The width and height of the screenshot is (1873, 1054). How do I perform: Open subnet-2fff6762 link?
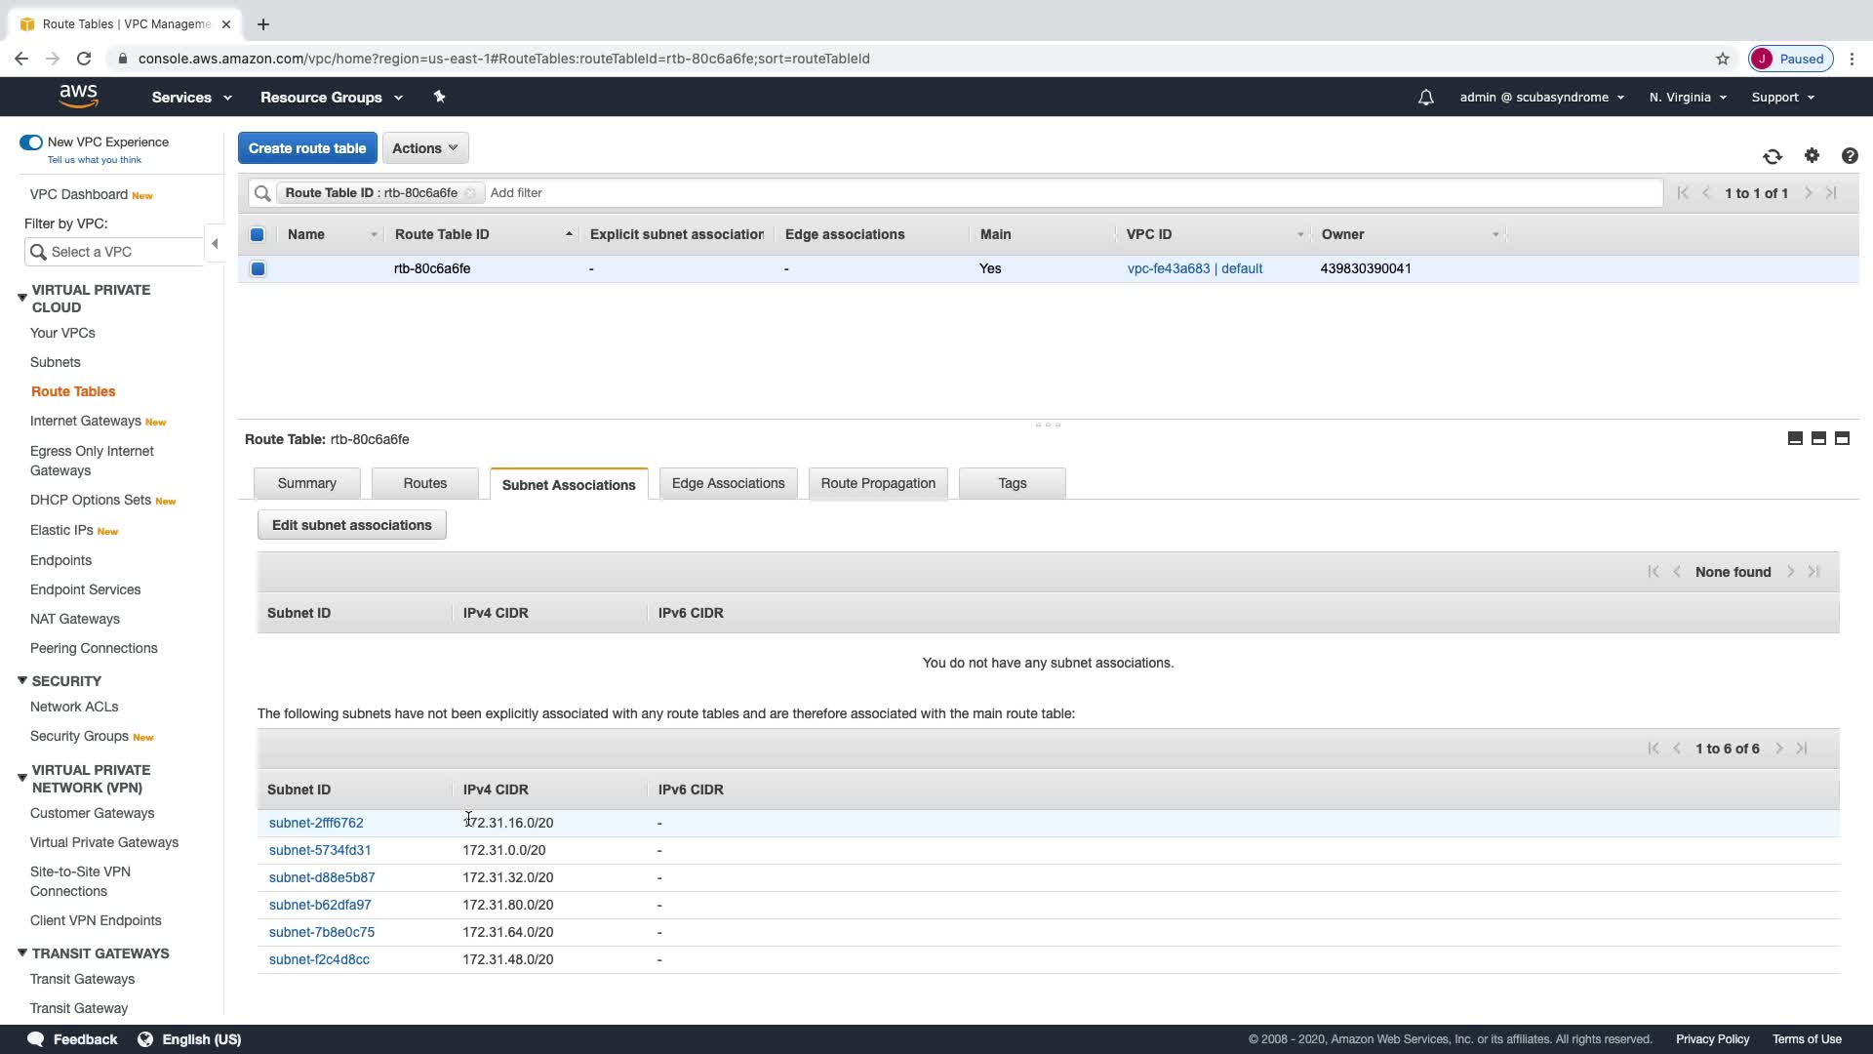pos(316,823)
